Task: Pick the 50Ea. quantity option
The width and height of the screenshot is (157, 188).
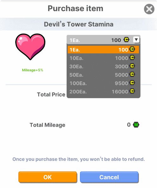Action: pyautogui.click(x=103, y=75)
